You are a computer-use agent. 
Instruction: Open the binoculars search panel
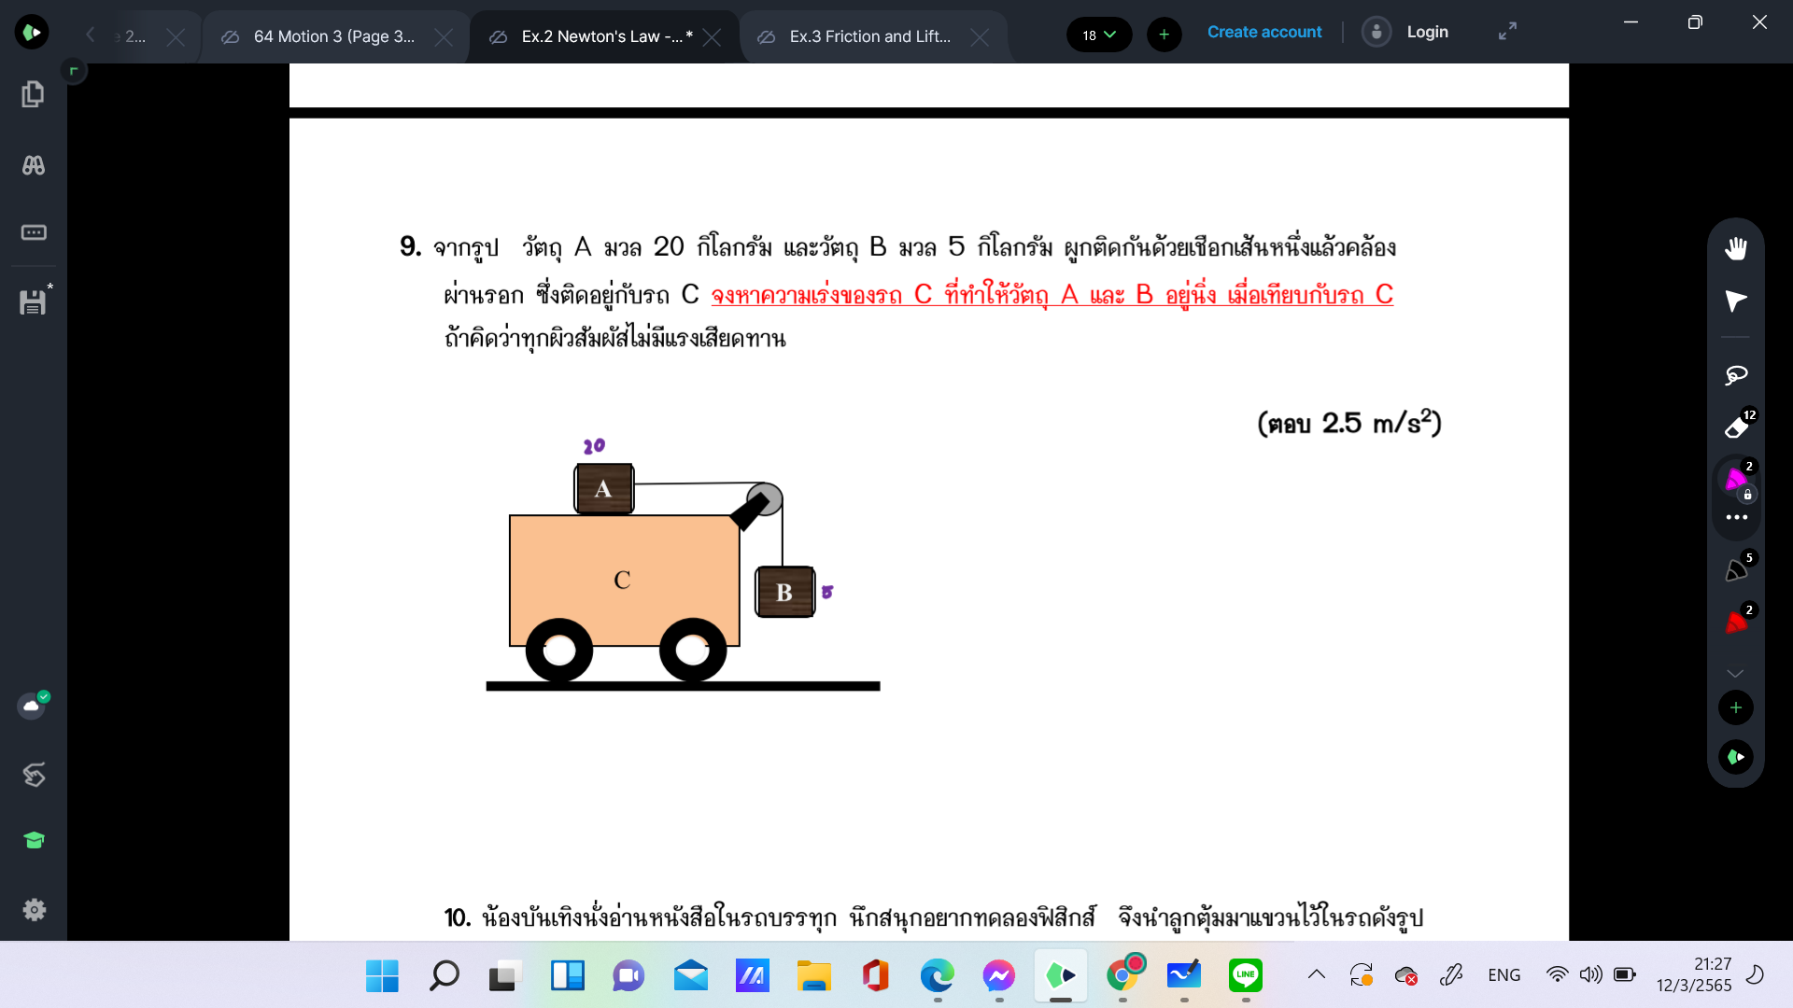(34, 165)
